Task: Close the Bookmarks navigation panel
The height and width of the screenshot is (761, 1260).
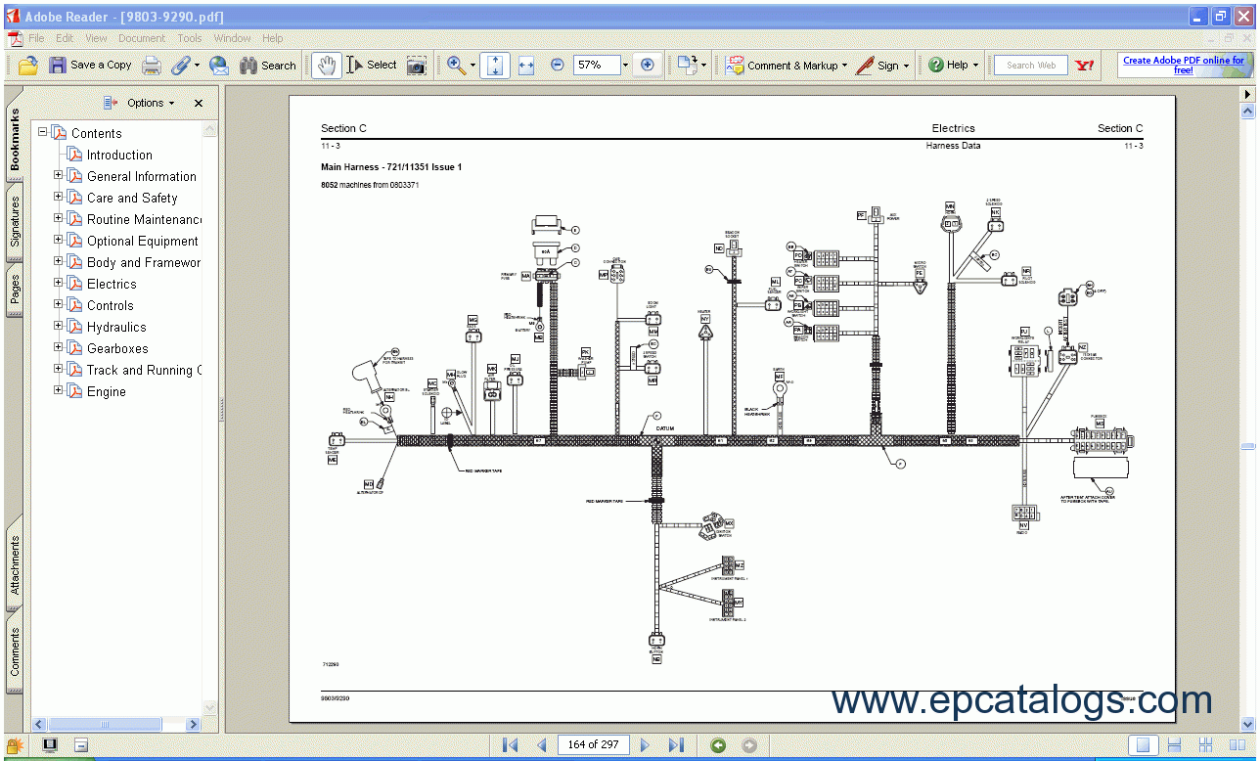Action: click(x=199, y=103)
